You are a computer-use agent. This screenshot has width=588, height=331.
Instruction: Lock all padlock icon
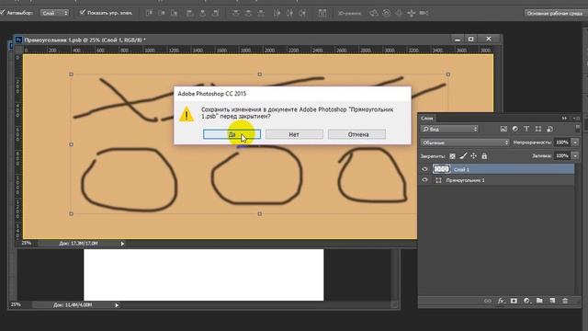(484, 155)
